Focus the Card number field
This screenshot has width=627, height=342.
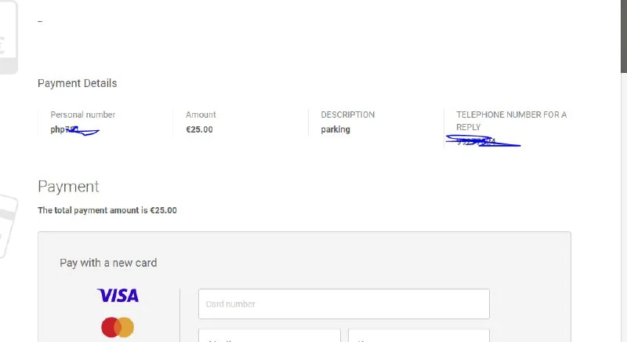[x=343, y=304]
